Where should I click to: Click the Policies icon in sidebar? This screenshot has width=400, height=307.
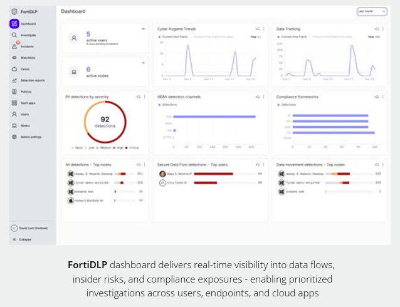[14, 91]
